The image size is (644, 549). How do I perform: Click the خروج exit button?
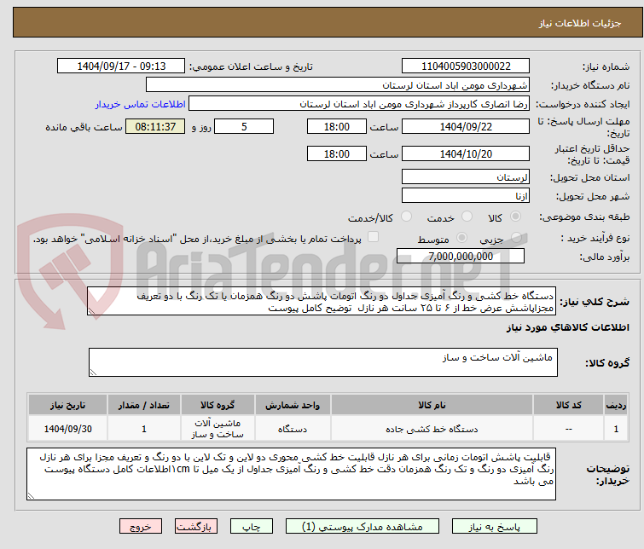pyautogui.click(x=141, y=527)
